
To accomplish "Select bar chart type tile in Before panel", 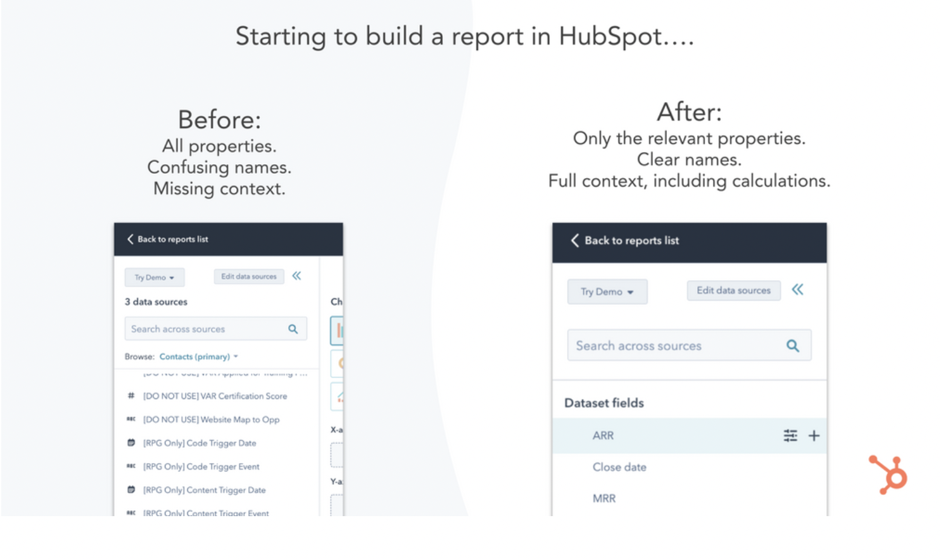I will click(337, 330).
